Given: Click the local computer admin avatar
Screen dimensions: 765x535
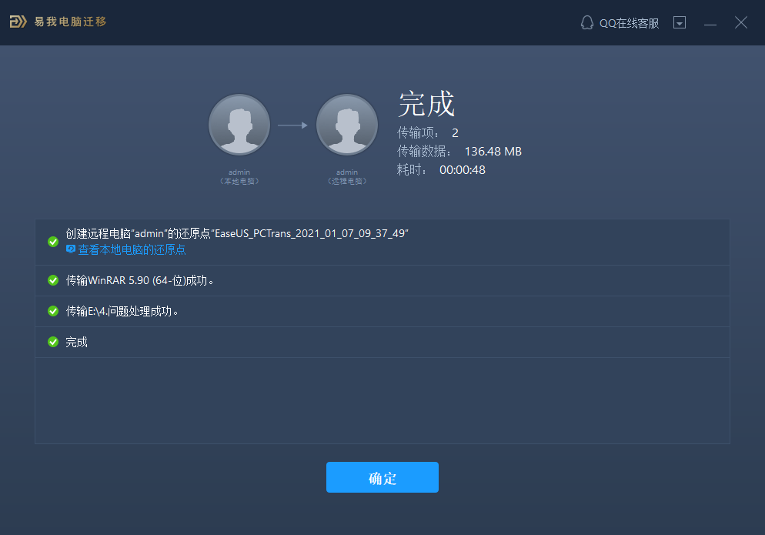Looking at the screenshot, I should [x=239, y=124].
